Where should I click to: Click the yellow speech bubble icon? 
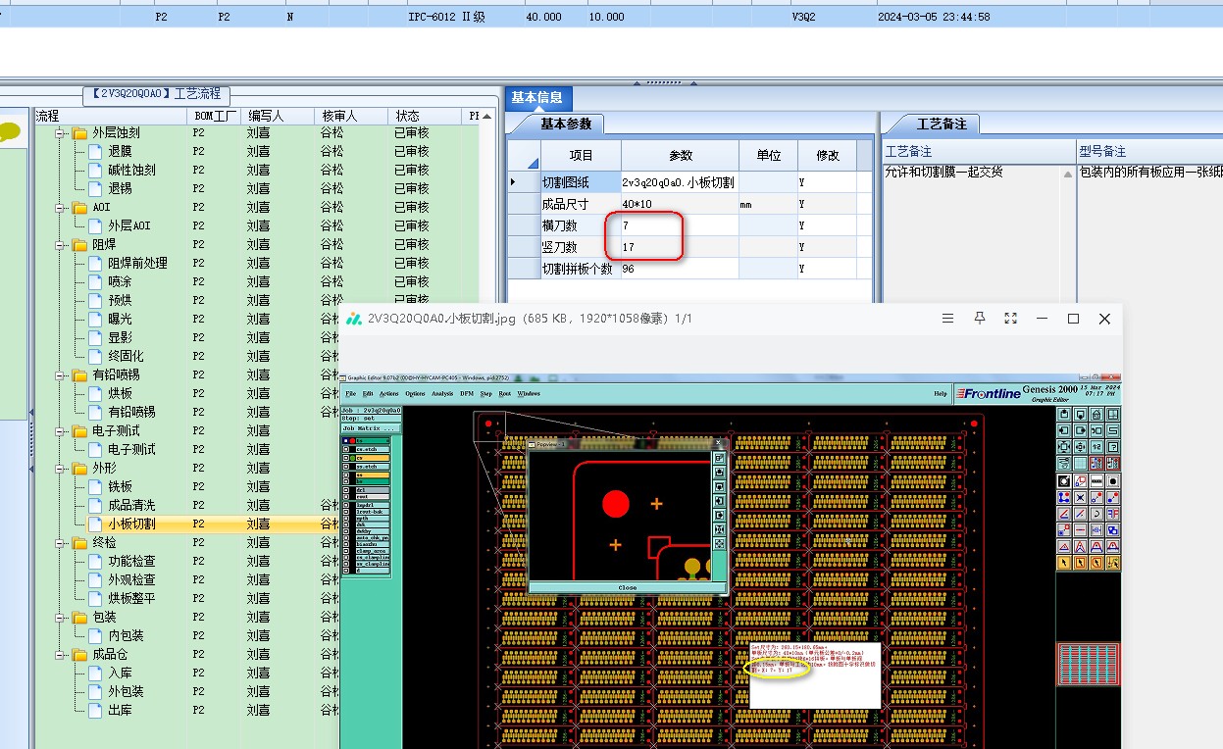coord(10,132)
